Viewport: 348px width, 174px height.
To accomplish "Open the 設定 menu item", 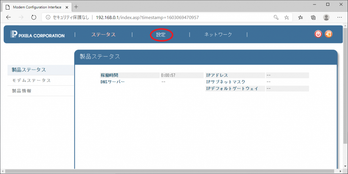I will point(161,35).
